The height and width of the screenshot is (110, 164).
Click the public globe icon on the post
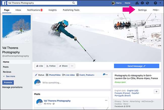[53, 104]
